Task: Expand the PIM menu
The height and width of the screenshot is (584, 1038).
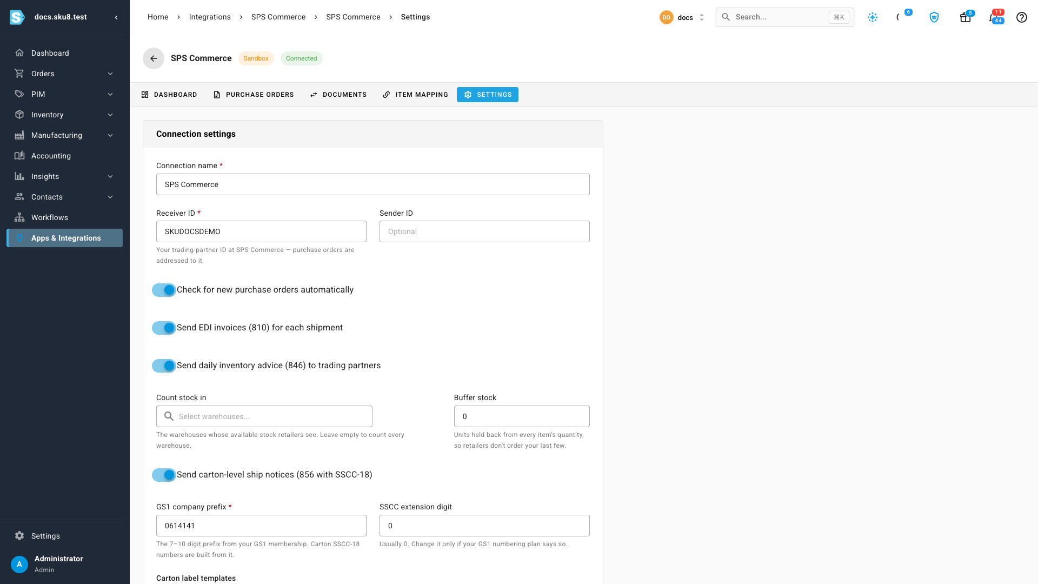Action: click(64, 94)
